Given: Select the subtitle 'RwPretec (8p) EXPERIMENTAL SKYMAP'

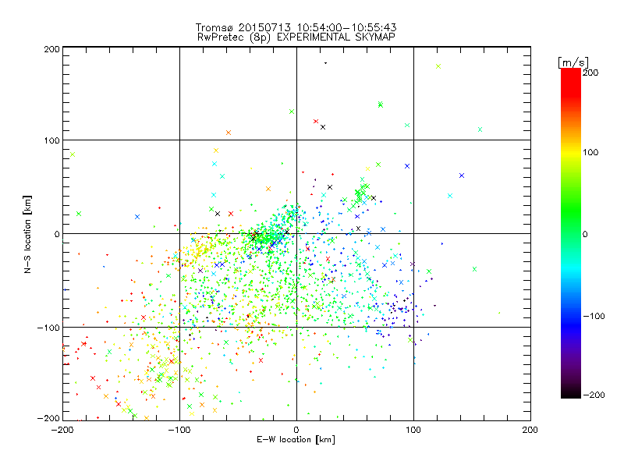Looking at the screenshot, I should (296, 37).
